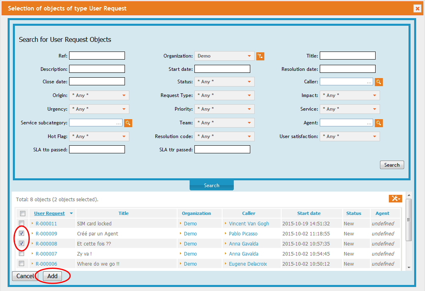Open the column configuration icon above the results
425x291 pixels.
[395, 198]
